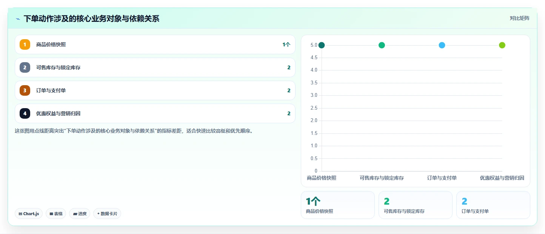Image resolution: width=545 pixels, height=234 pixels.
Task: Click the x-axis label 订单与支付单
Action: [442, 178]
